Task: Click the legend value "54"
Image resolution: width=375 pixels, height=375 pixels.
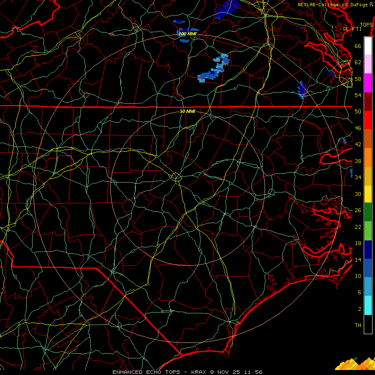Action: coord(358,95)
